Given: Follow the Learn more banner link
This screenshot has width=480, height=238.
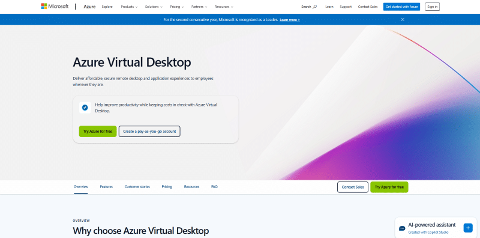Looking at the screenshot, I should point(290,20).
